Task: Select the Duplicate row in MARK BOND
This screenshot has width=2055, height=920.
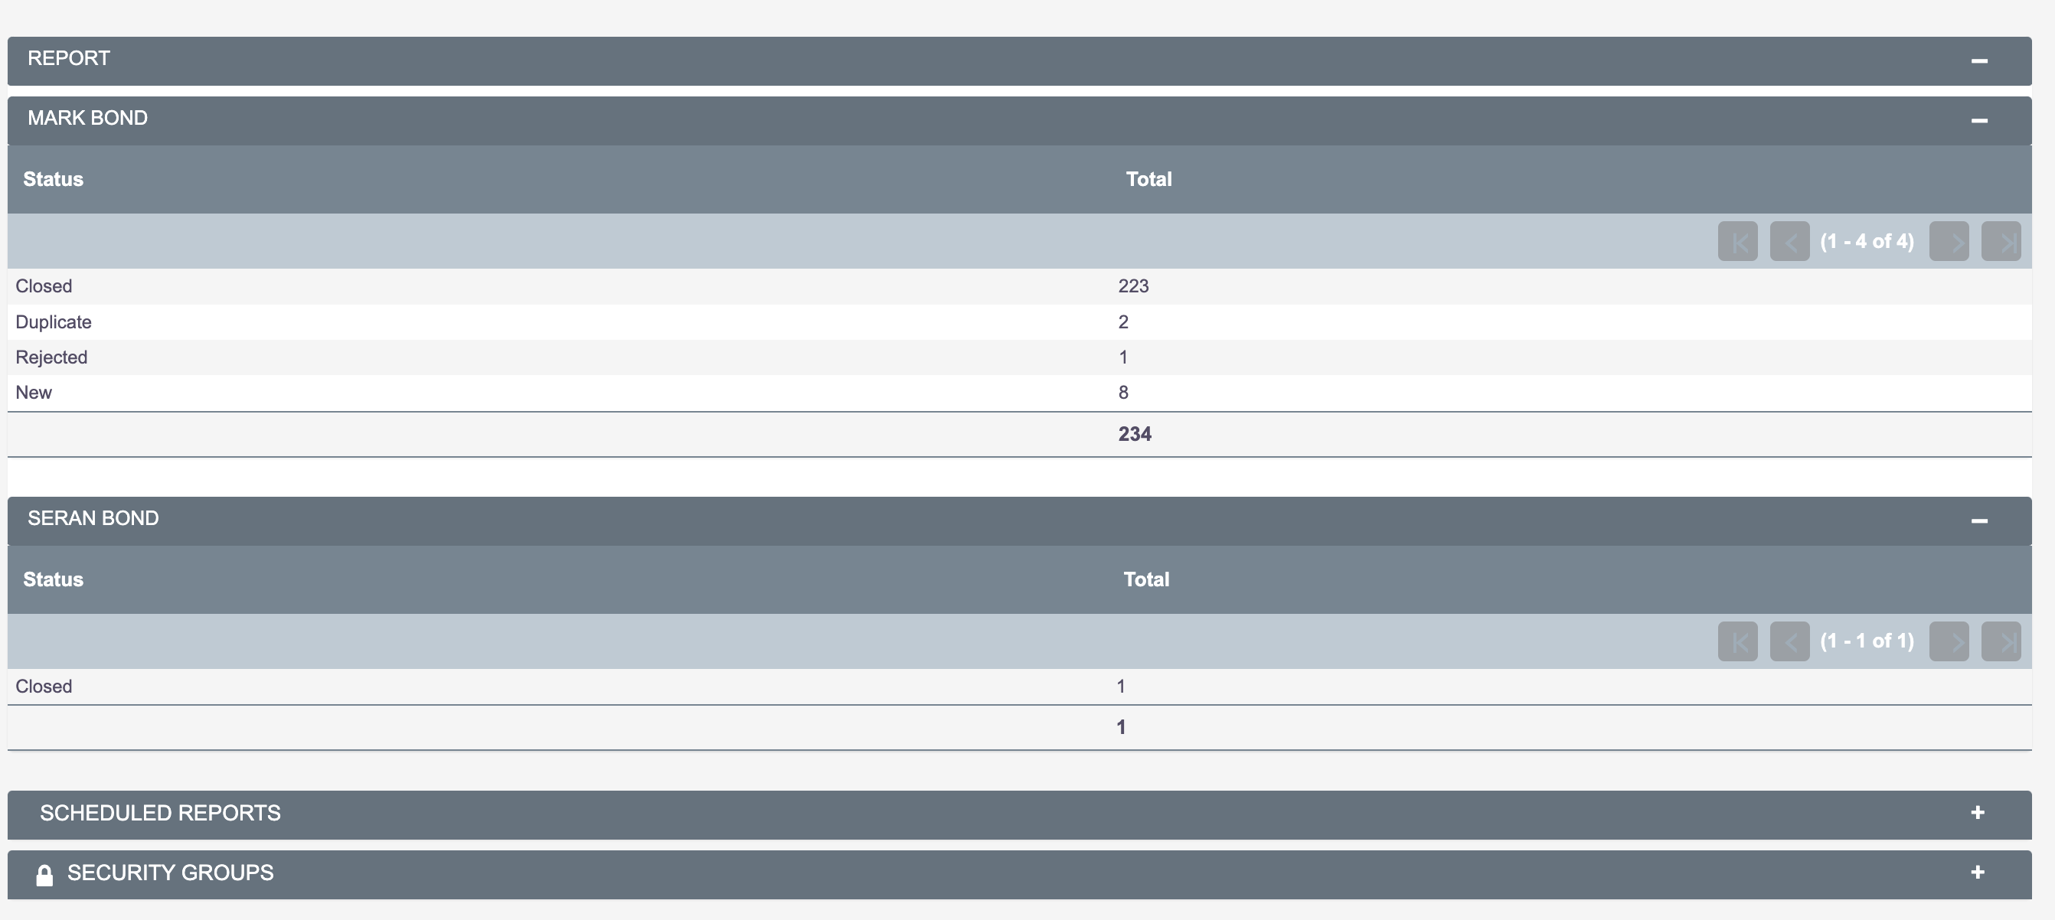Action: click(1020, 322)
